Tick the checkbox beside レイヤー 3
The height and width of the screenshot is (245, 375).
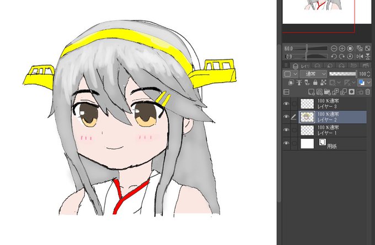[294, 104]
